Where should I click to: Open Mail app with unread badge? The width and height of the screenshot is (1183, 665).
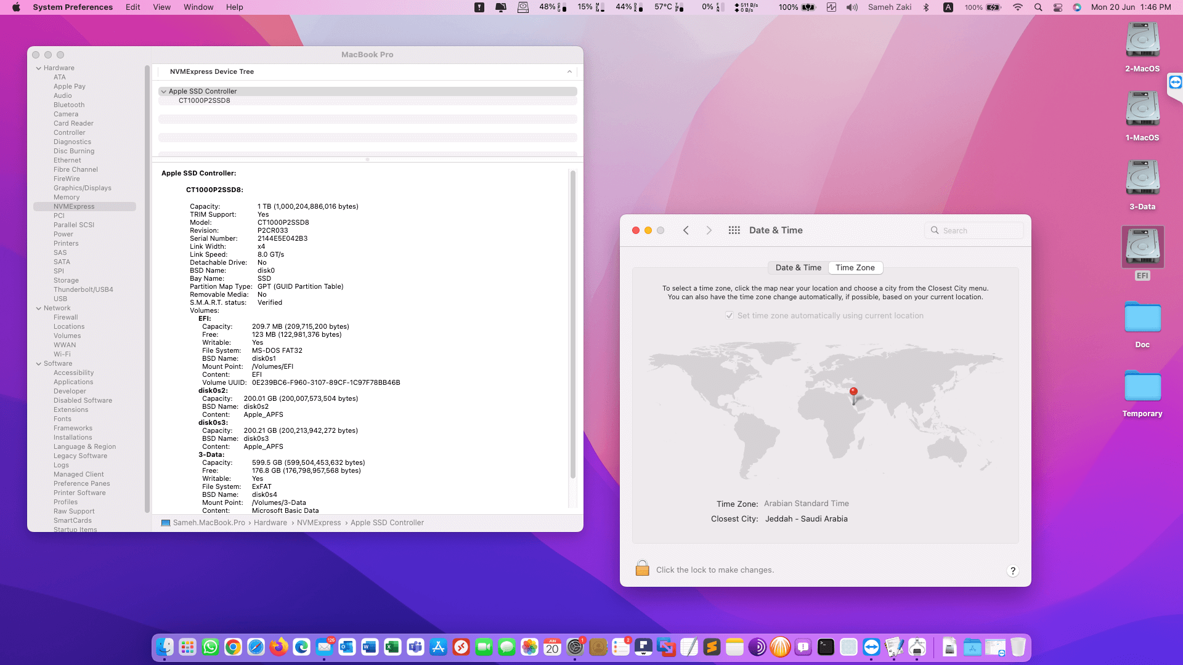coord(324,647)
